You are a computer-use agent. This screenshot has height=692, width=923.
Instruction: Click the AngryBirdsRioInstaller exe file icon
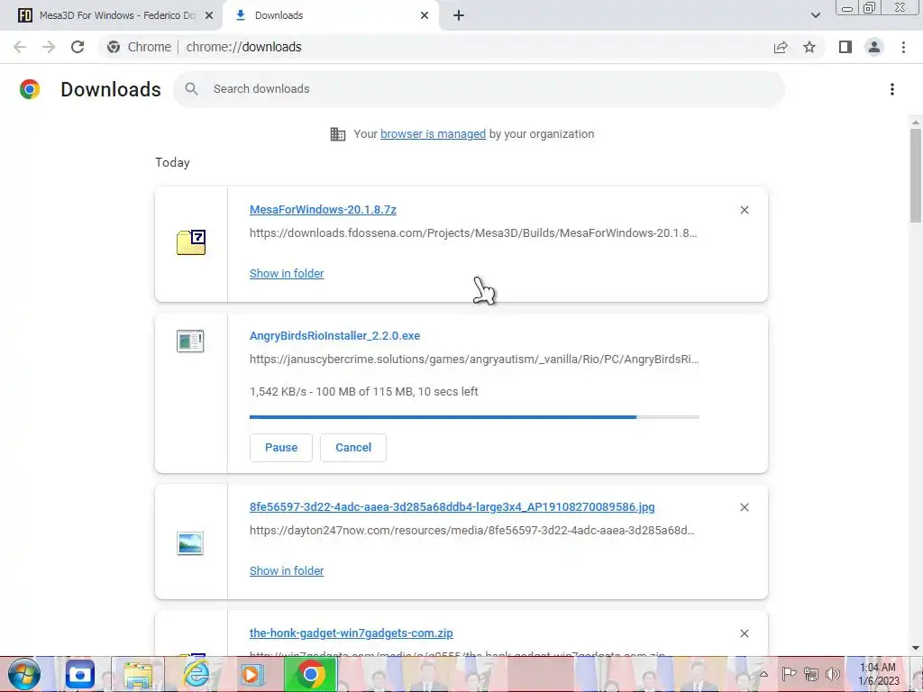pyautogui.click(x=190, y=341)
